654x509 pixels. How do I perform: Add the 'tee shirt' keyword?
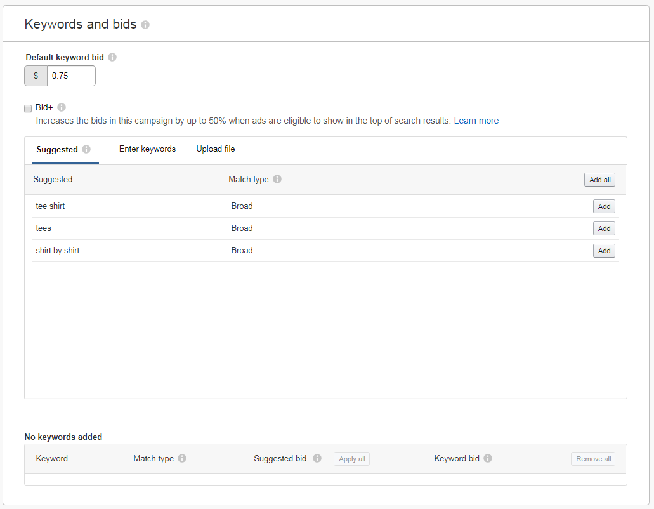coord(604,206)
